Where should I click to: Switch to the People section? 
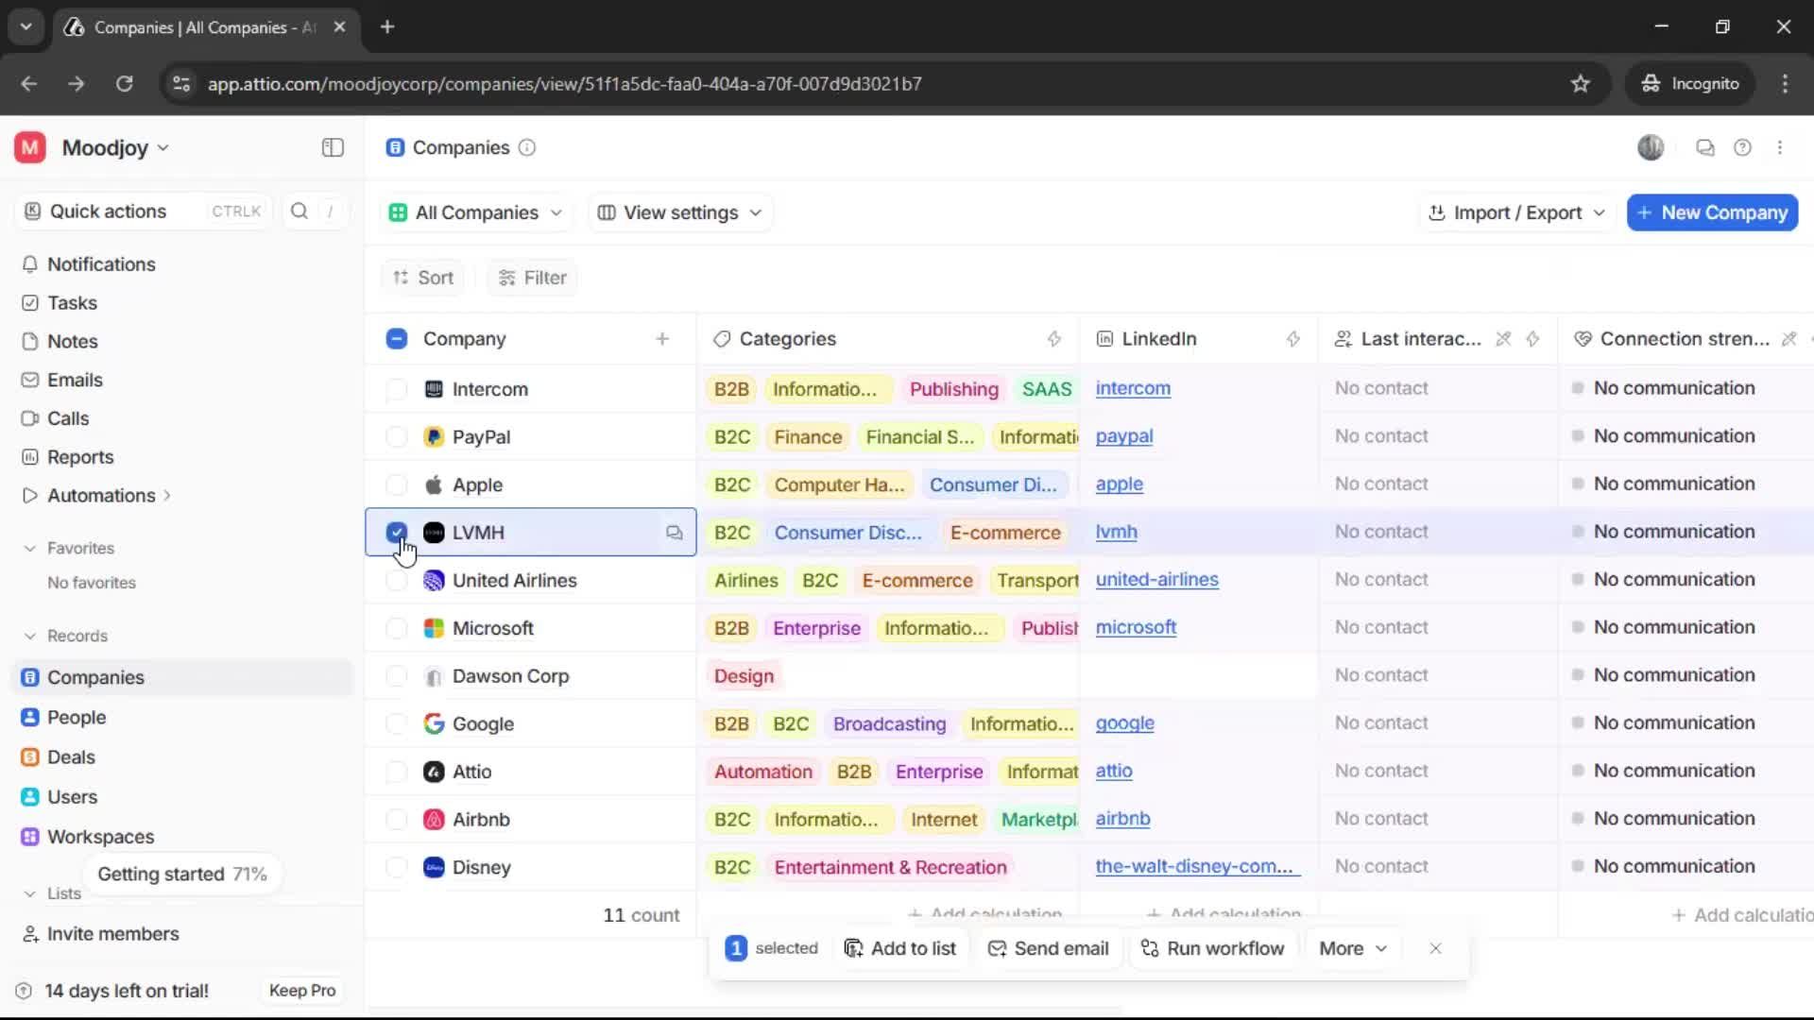[x=77, y=716]
